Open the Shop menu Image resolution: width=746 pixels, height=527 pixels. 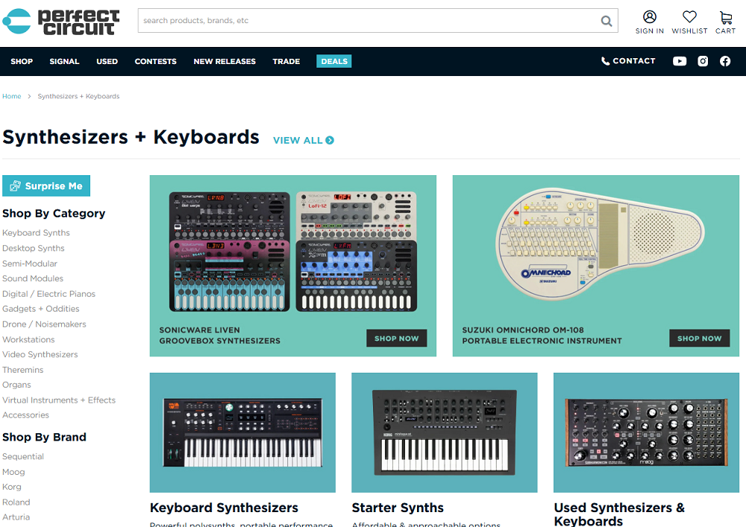22,61
